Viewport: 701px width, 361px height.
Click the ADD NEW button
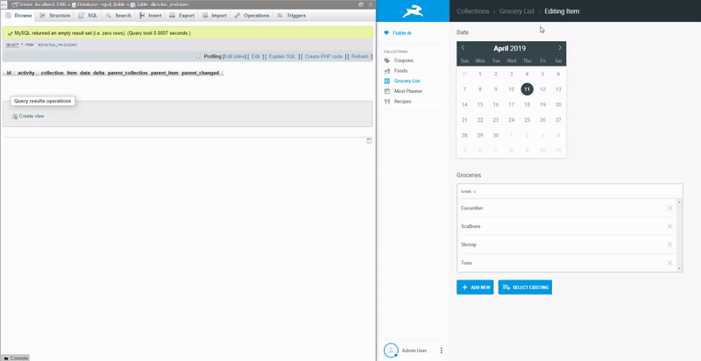click(475, 287)
